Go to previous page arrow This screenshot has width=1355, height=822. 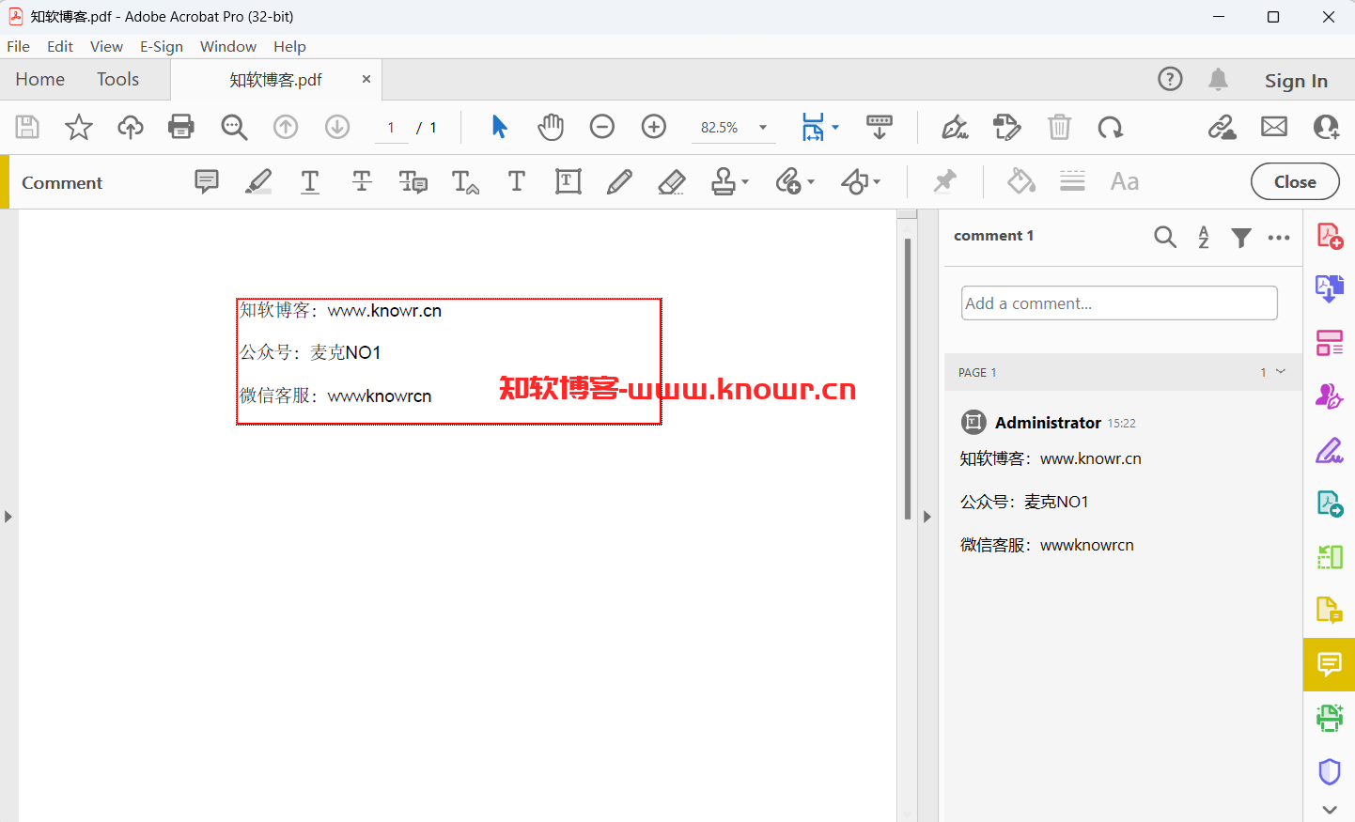[286, 127]
